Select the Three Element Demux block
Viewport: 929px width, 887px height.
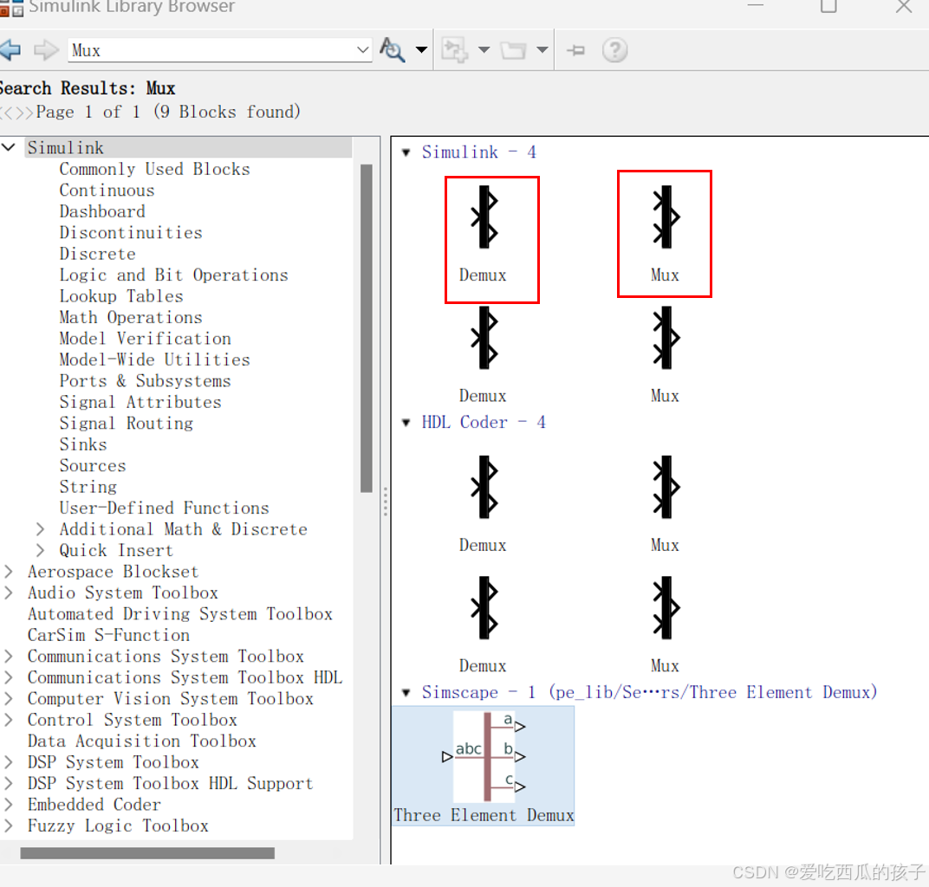(x=484, y=766)
